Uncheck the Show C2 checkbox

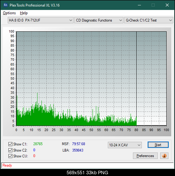point(10,150)
